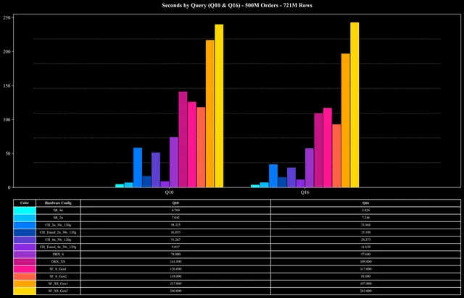Click the CH_4n_30c_120g row label
The width and height of the screenshot is (464, 298).
[x=58, y=240]
